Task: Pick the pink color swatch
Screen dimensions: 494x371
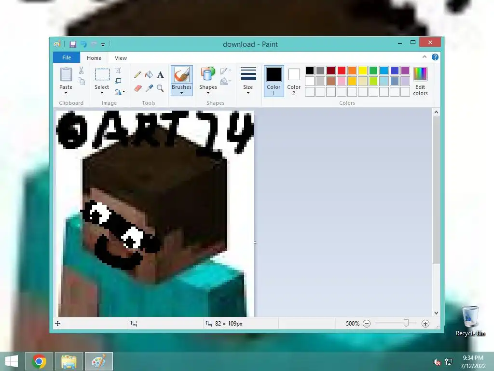Action: [342, 81]
